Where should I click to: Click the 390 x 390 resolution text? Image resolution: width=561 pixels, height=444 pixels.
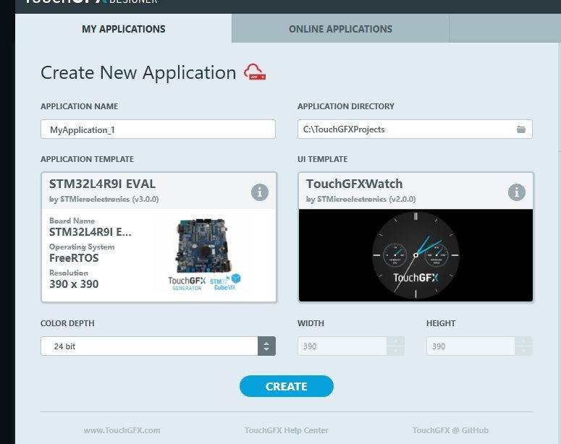click(x=74, y=284)
